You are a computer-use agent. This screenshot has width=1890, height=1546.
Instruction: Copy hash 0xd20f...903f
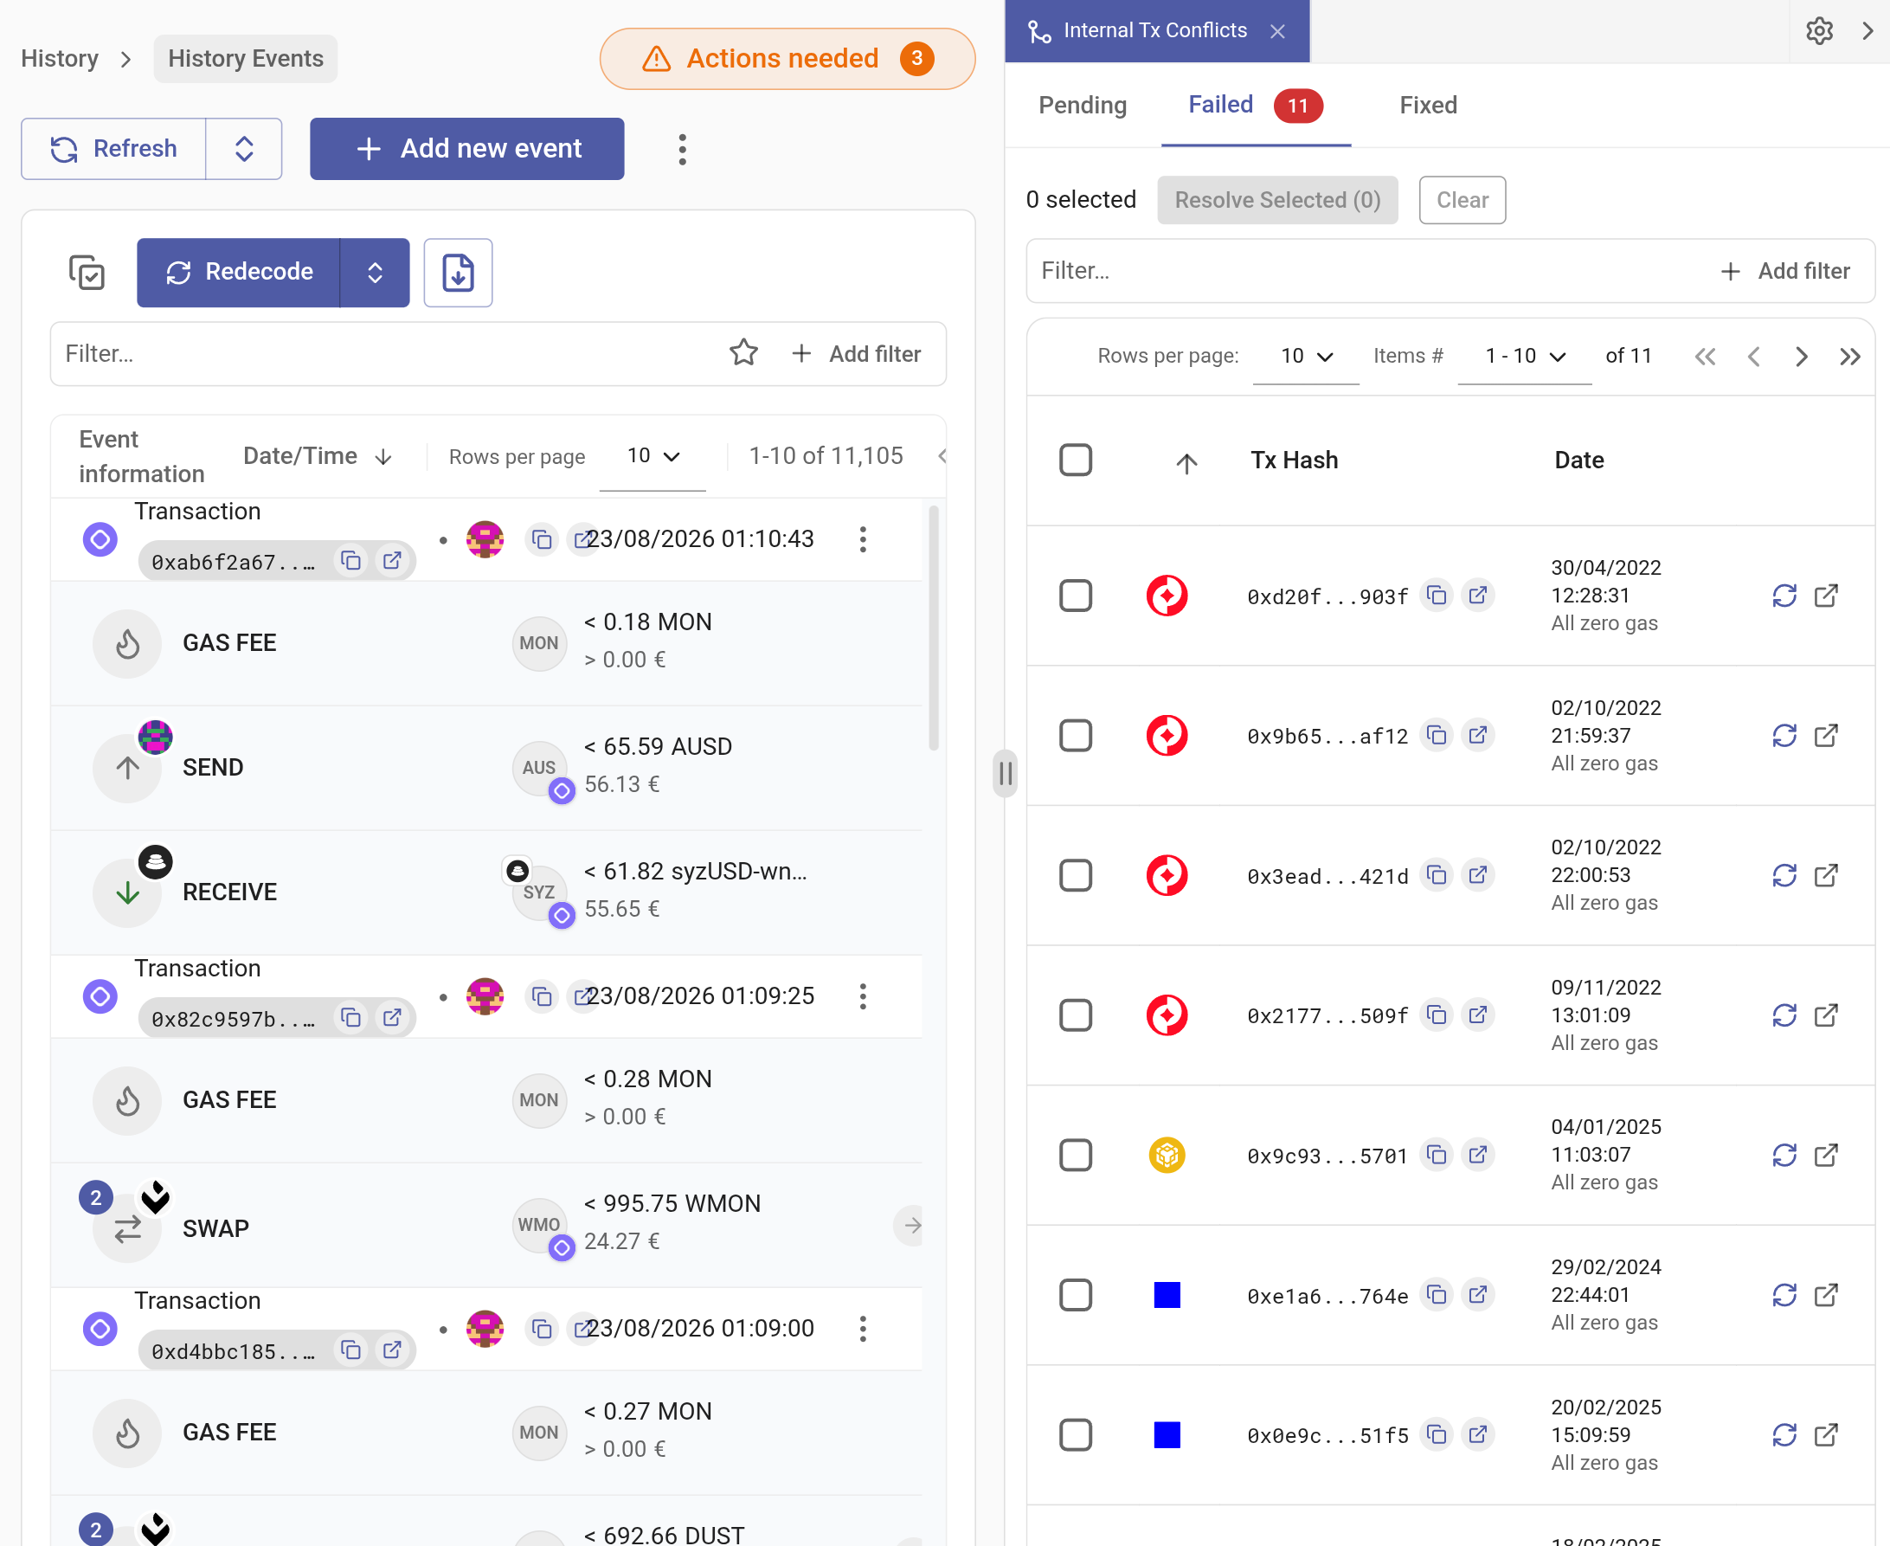tap(1436, 595)
